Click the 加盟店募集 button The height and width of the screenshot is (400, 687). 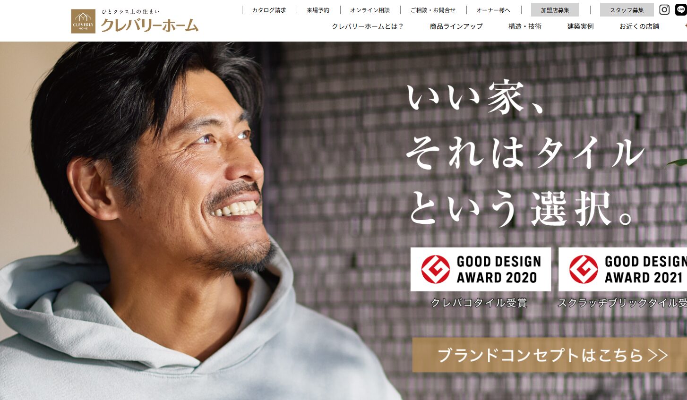555,10
